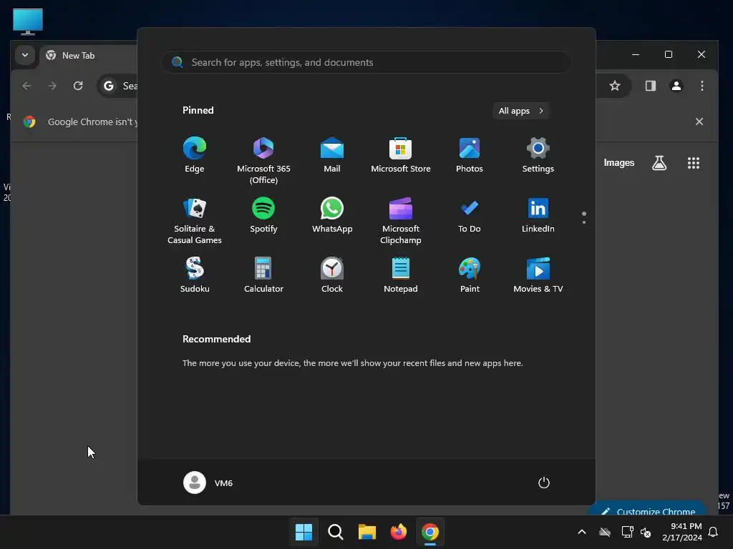The width and height of the screenshot is (733, 549).
Task: Click the OneDrive cloud tray icon
Action: 605,532
